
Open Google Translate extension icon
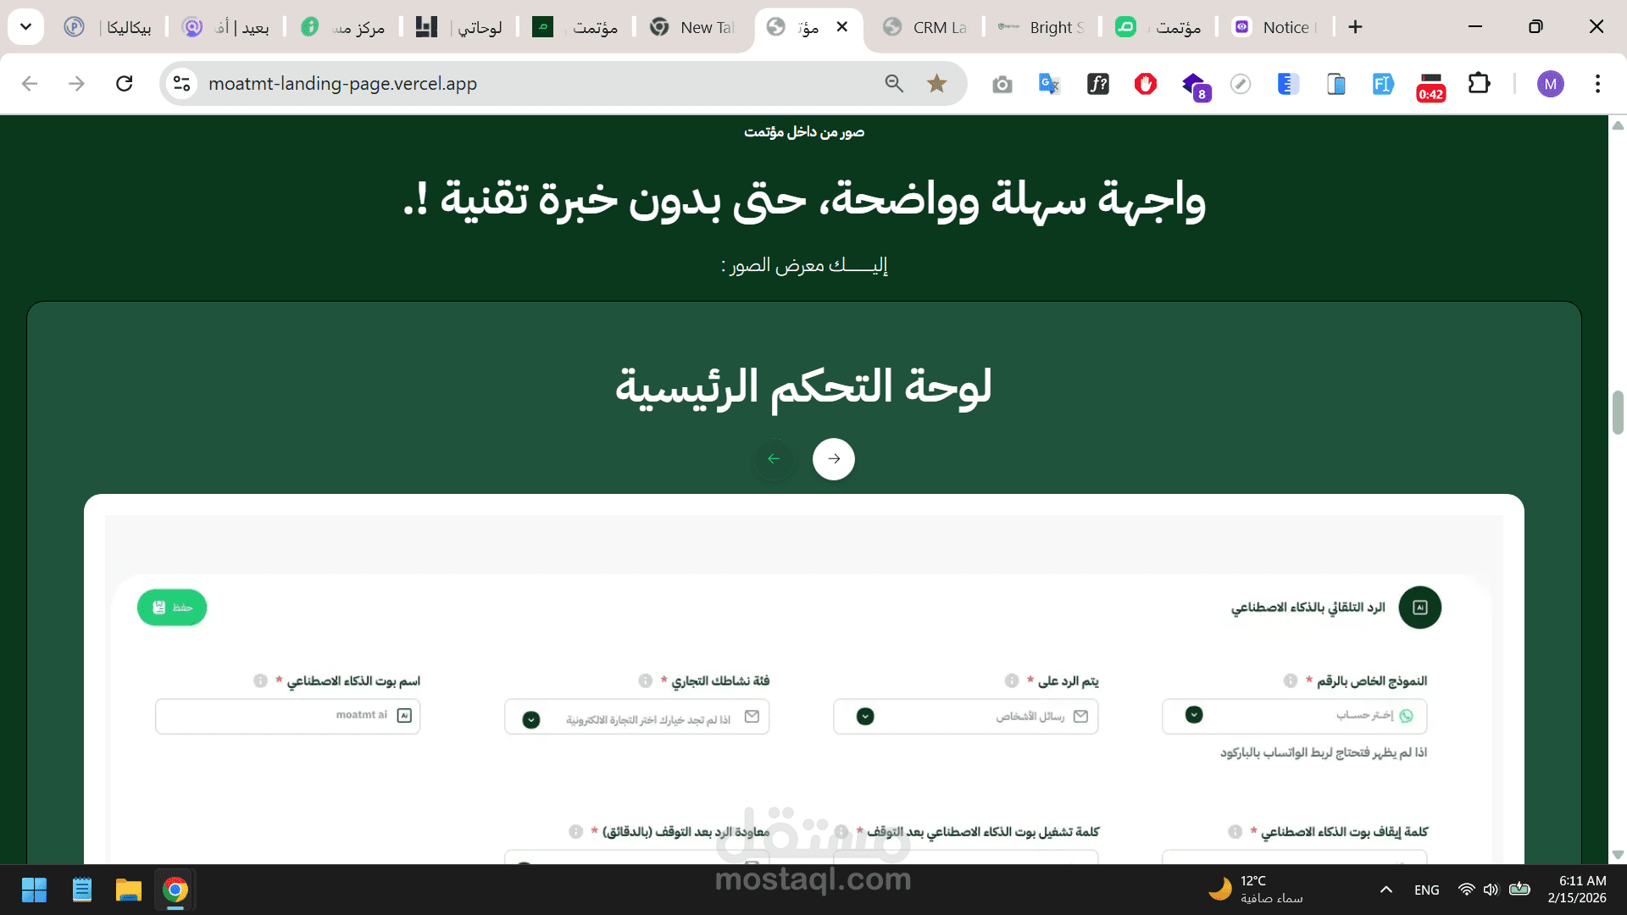pyautogui.click(x=1049, y=84)
